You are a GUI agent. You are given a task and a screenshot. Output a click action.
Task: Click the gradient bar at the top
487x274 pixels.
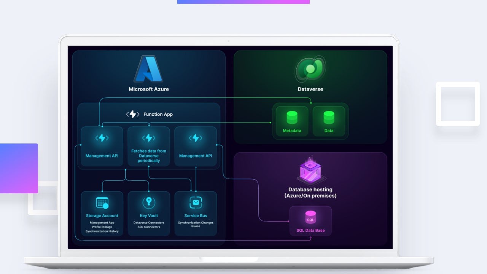click(x=243, y=1)
